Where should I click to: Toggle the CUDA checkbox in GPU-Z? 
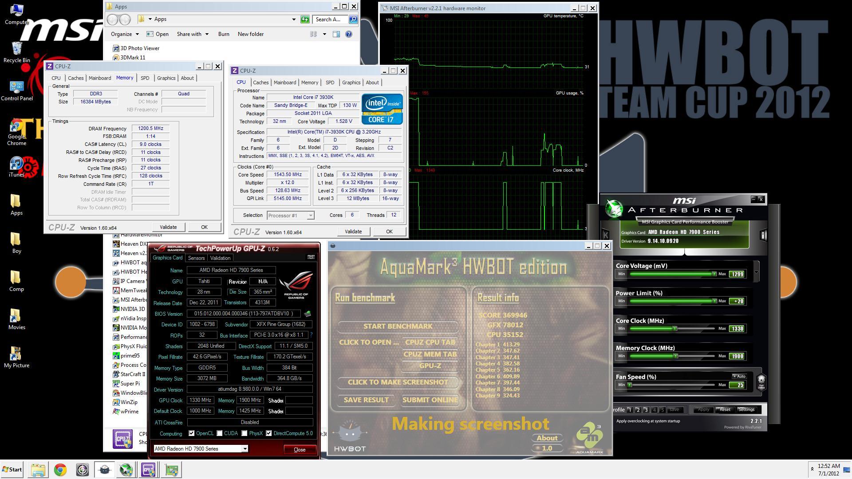(219, 433)
